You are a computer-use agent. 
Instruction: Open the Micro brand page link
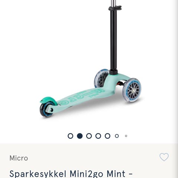tap(19, 158)
